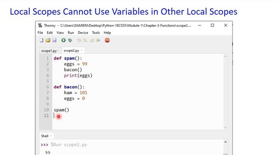Click 'spam()' call on line 10
The width and height of the screenshot is (276, 155).
[61, 110]
